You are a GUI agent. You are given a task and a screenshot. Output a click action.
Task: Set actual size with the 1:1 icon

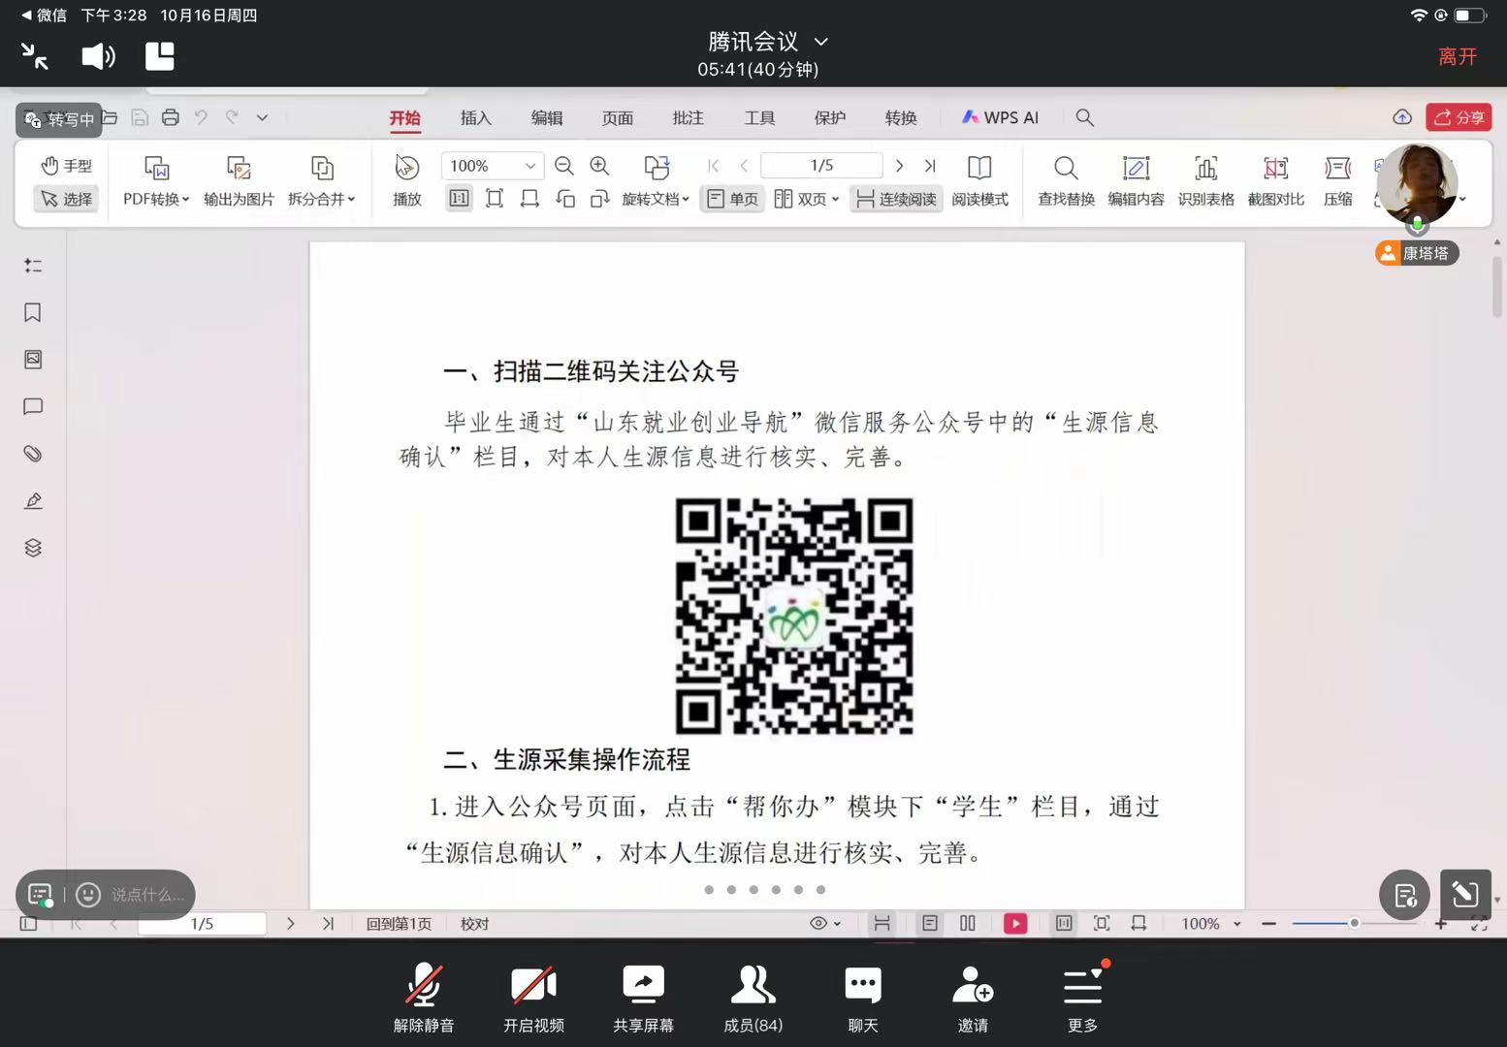coord(459,199)
